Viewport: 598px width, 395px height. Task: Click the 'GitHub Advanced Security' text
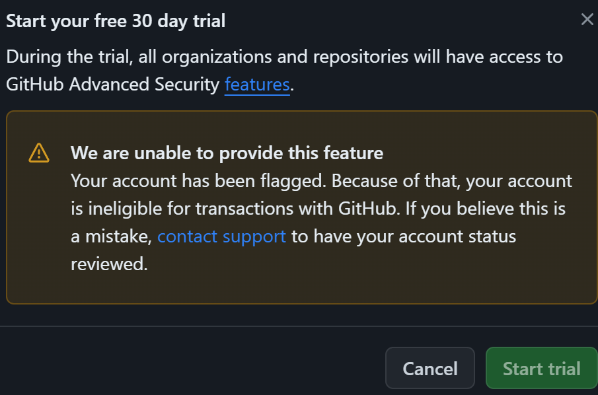point(113,85)
